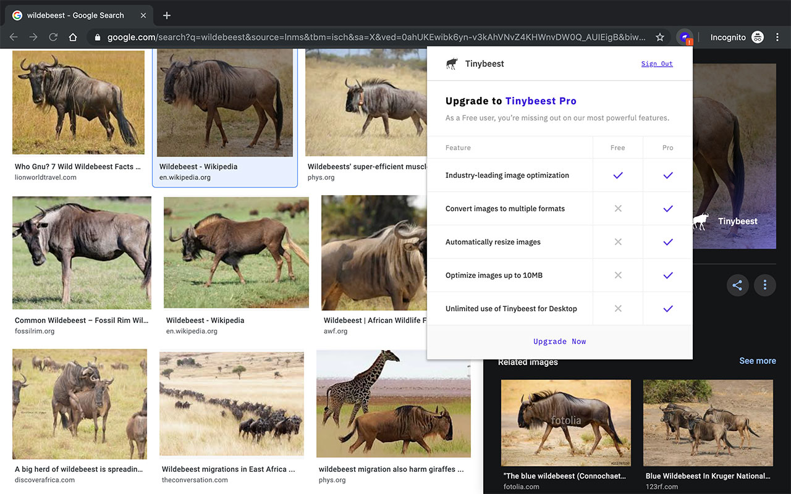View site security lock info
791x494 pixels.
coord(97,37)
